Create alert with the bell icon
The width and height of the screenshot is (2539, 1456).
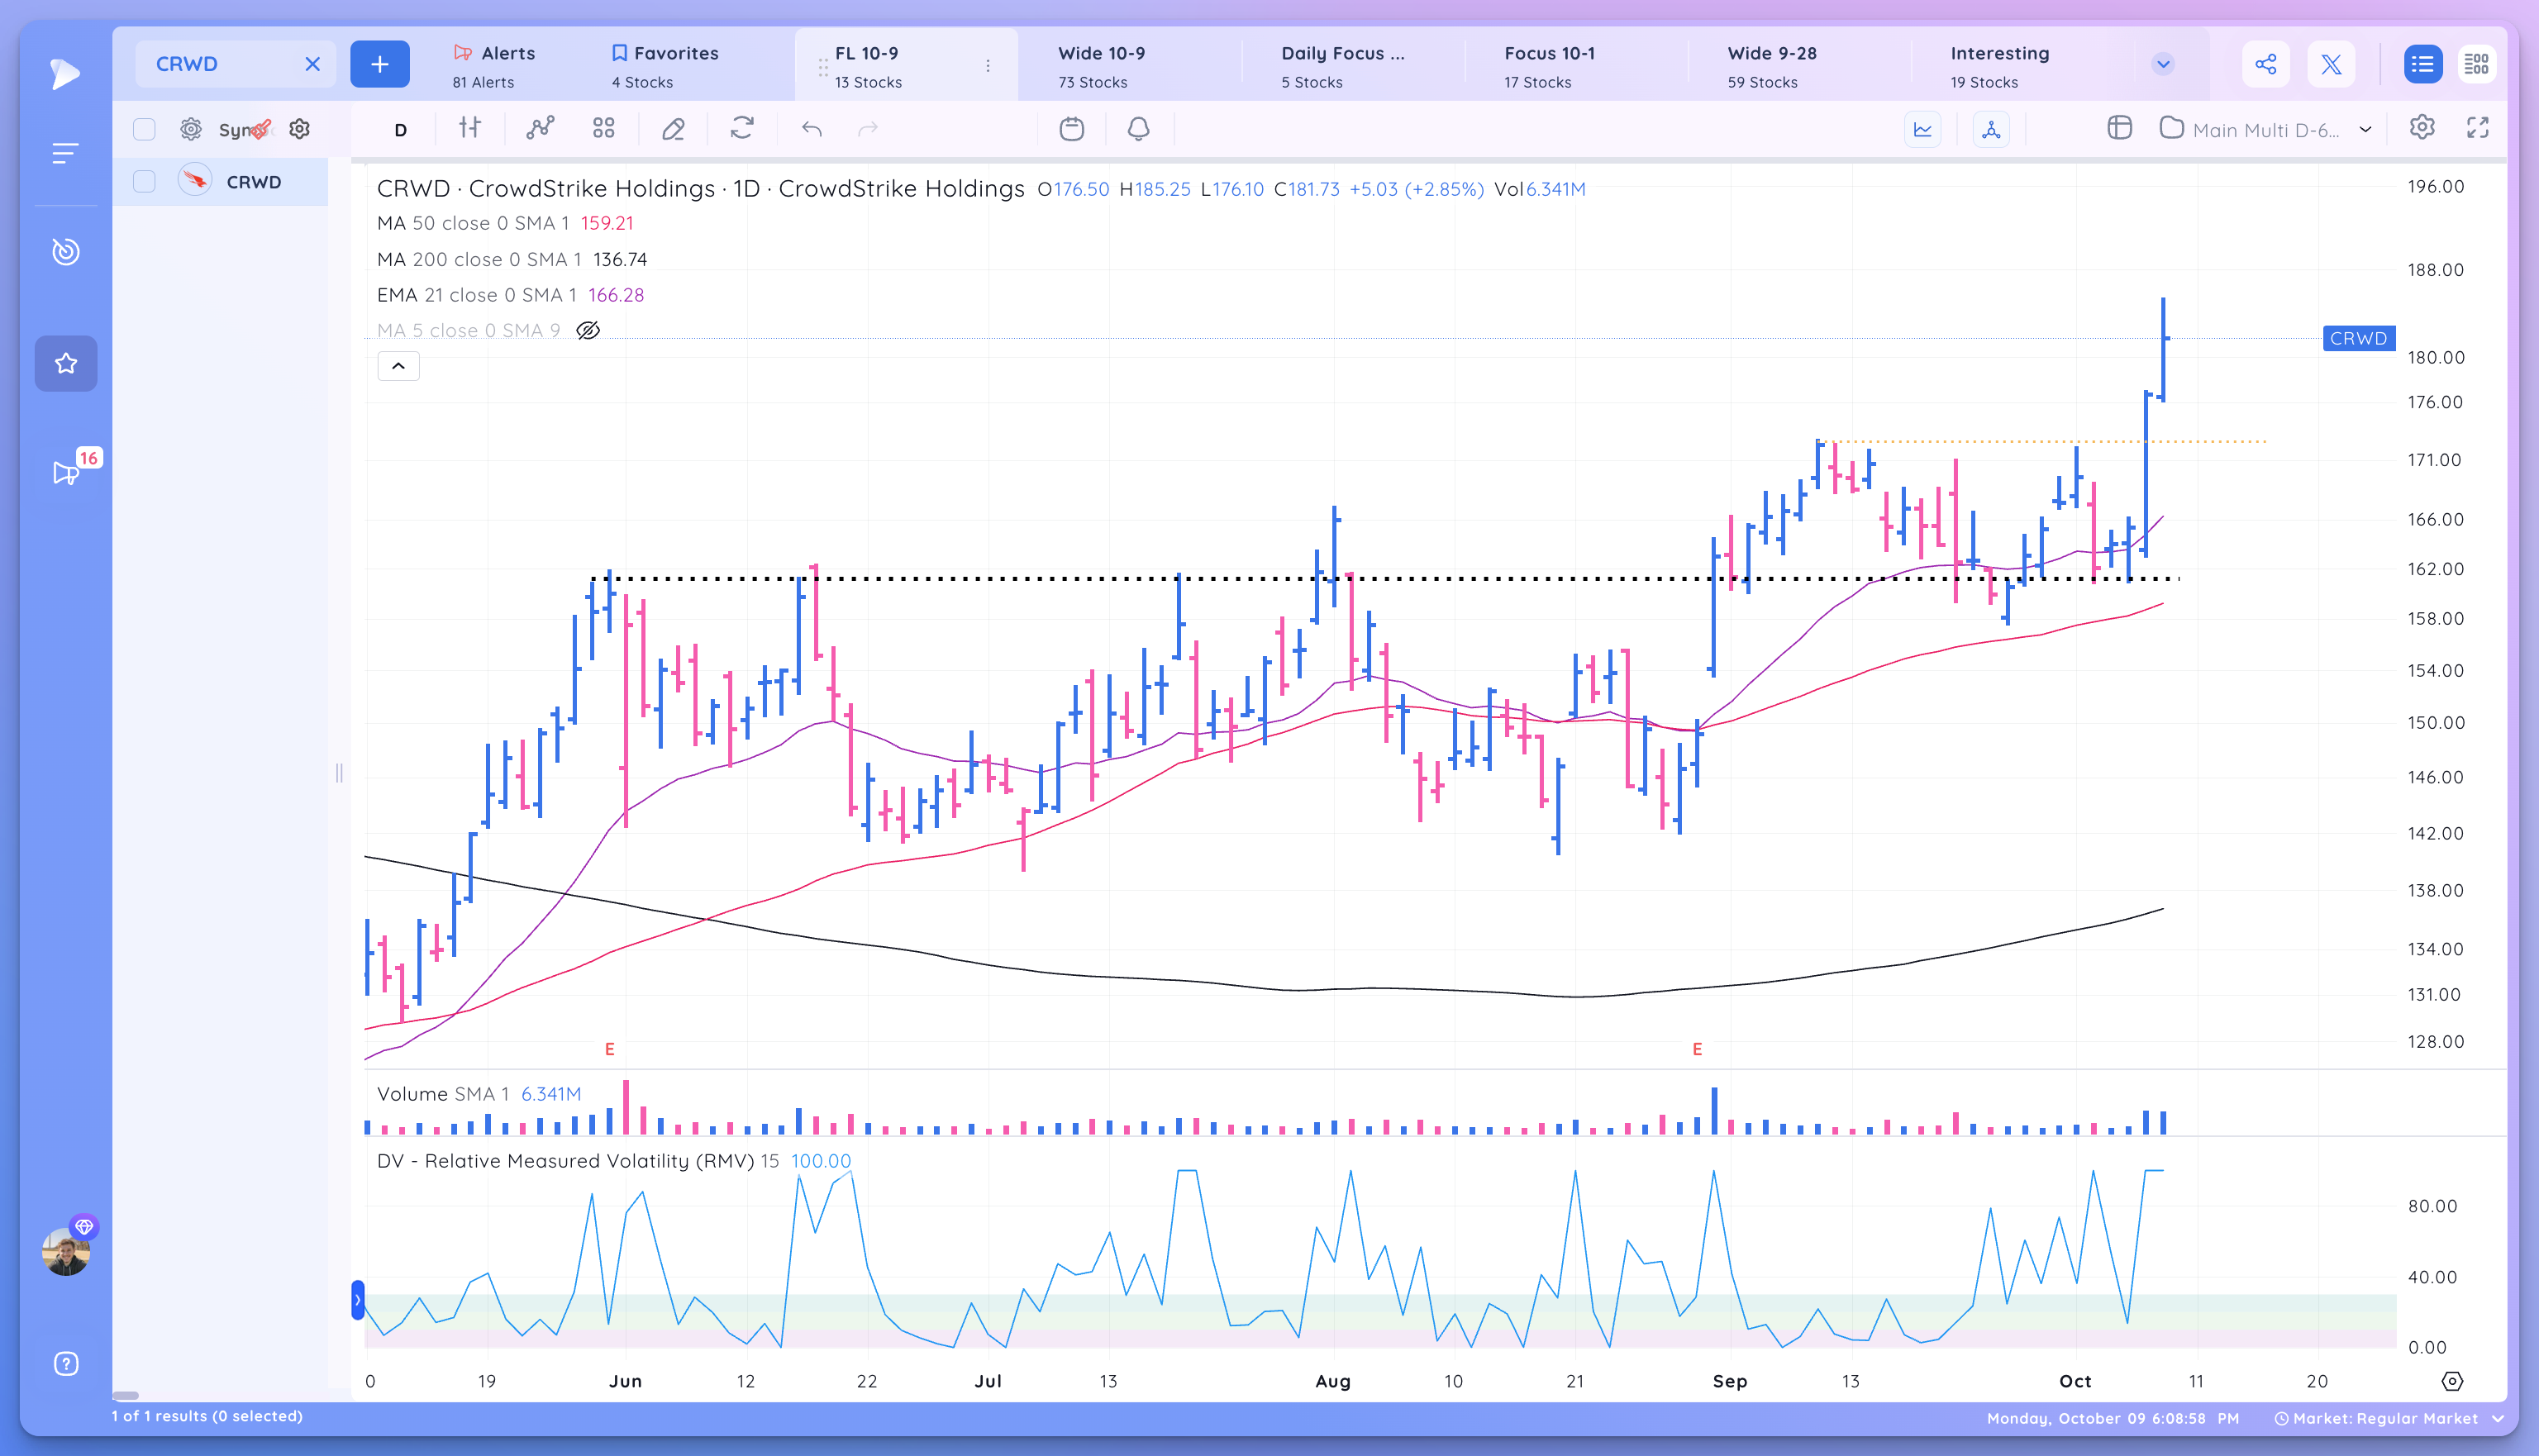(x=1139, y=129)
